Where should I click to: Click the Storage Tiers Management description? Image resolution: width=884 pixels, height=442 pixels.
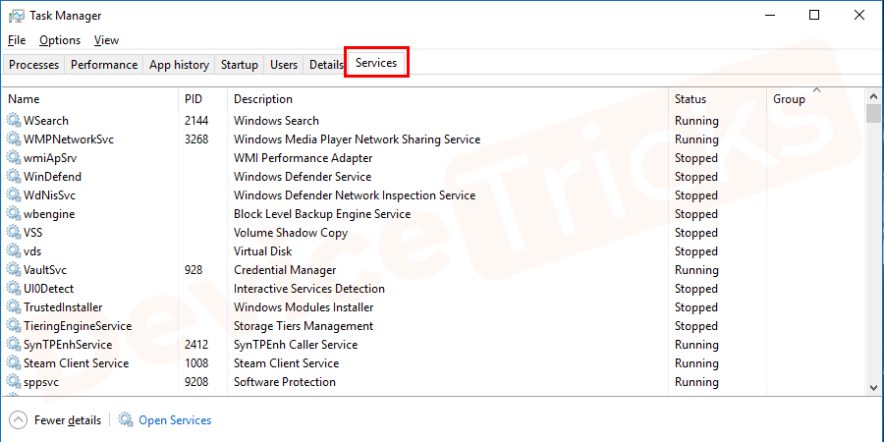[x=304, y=325]
